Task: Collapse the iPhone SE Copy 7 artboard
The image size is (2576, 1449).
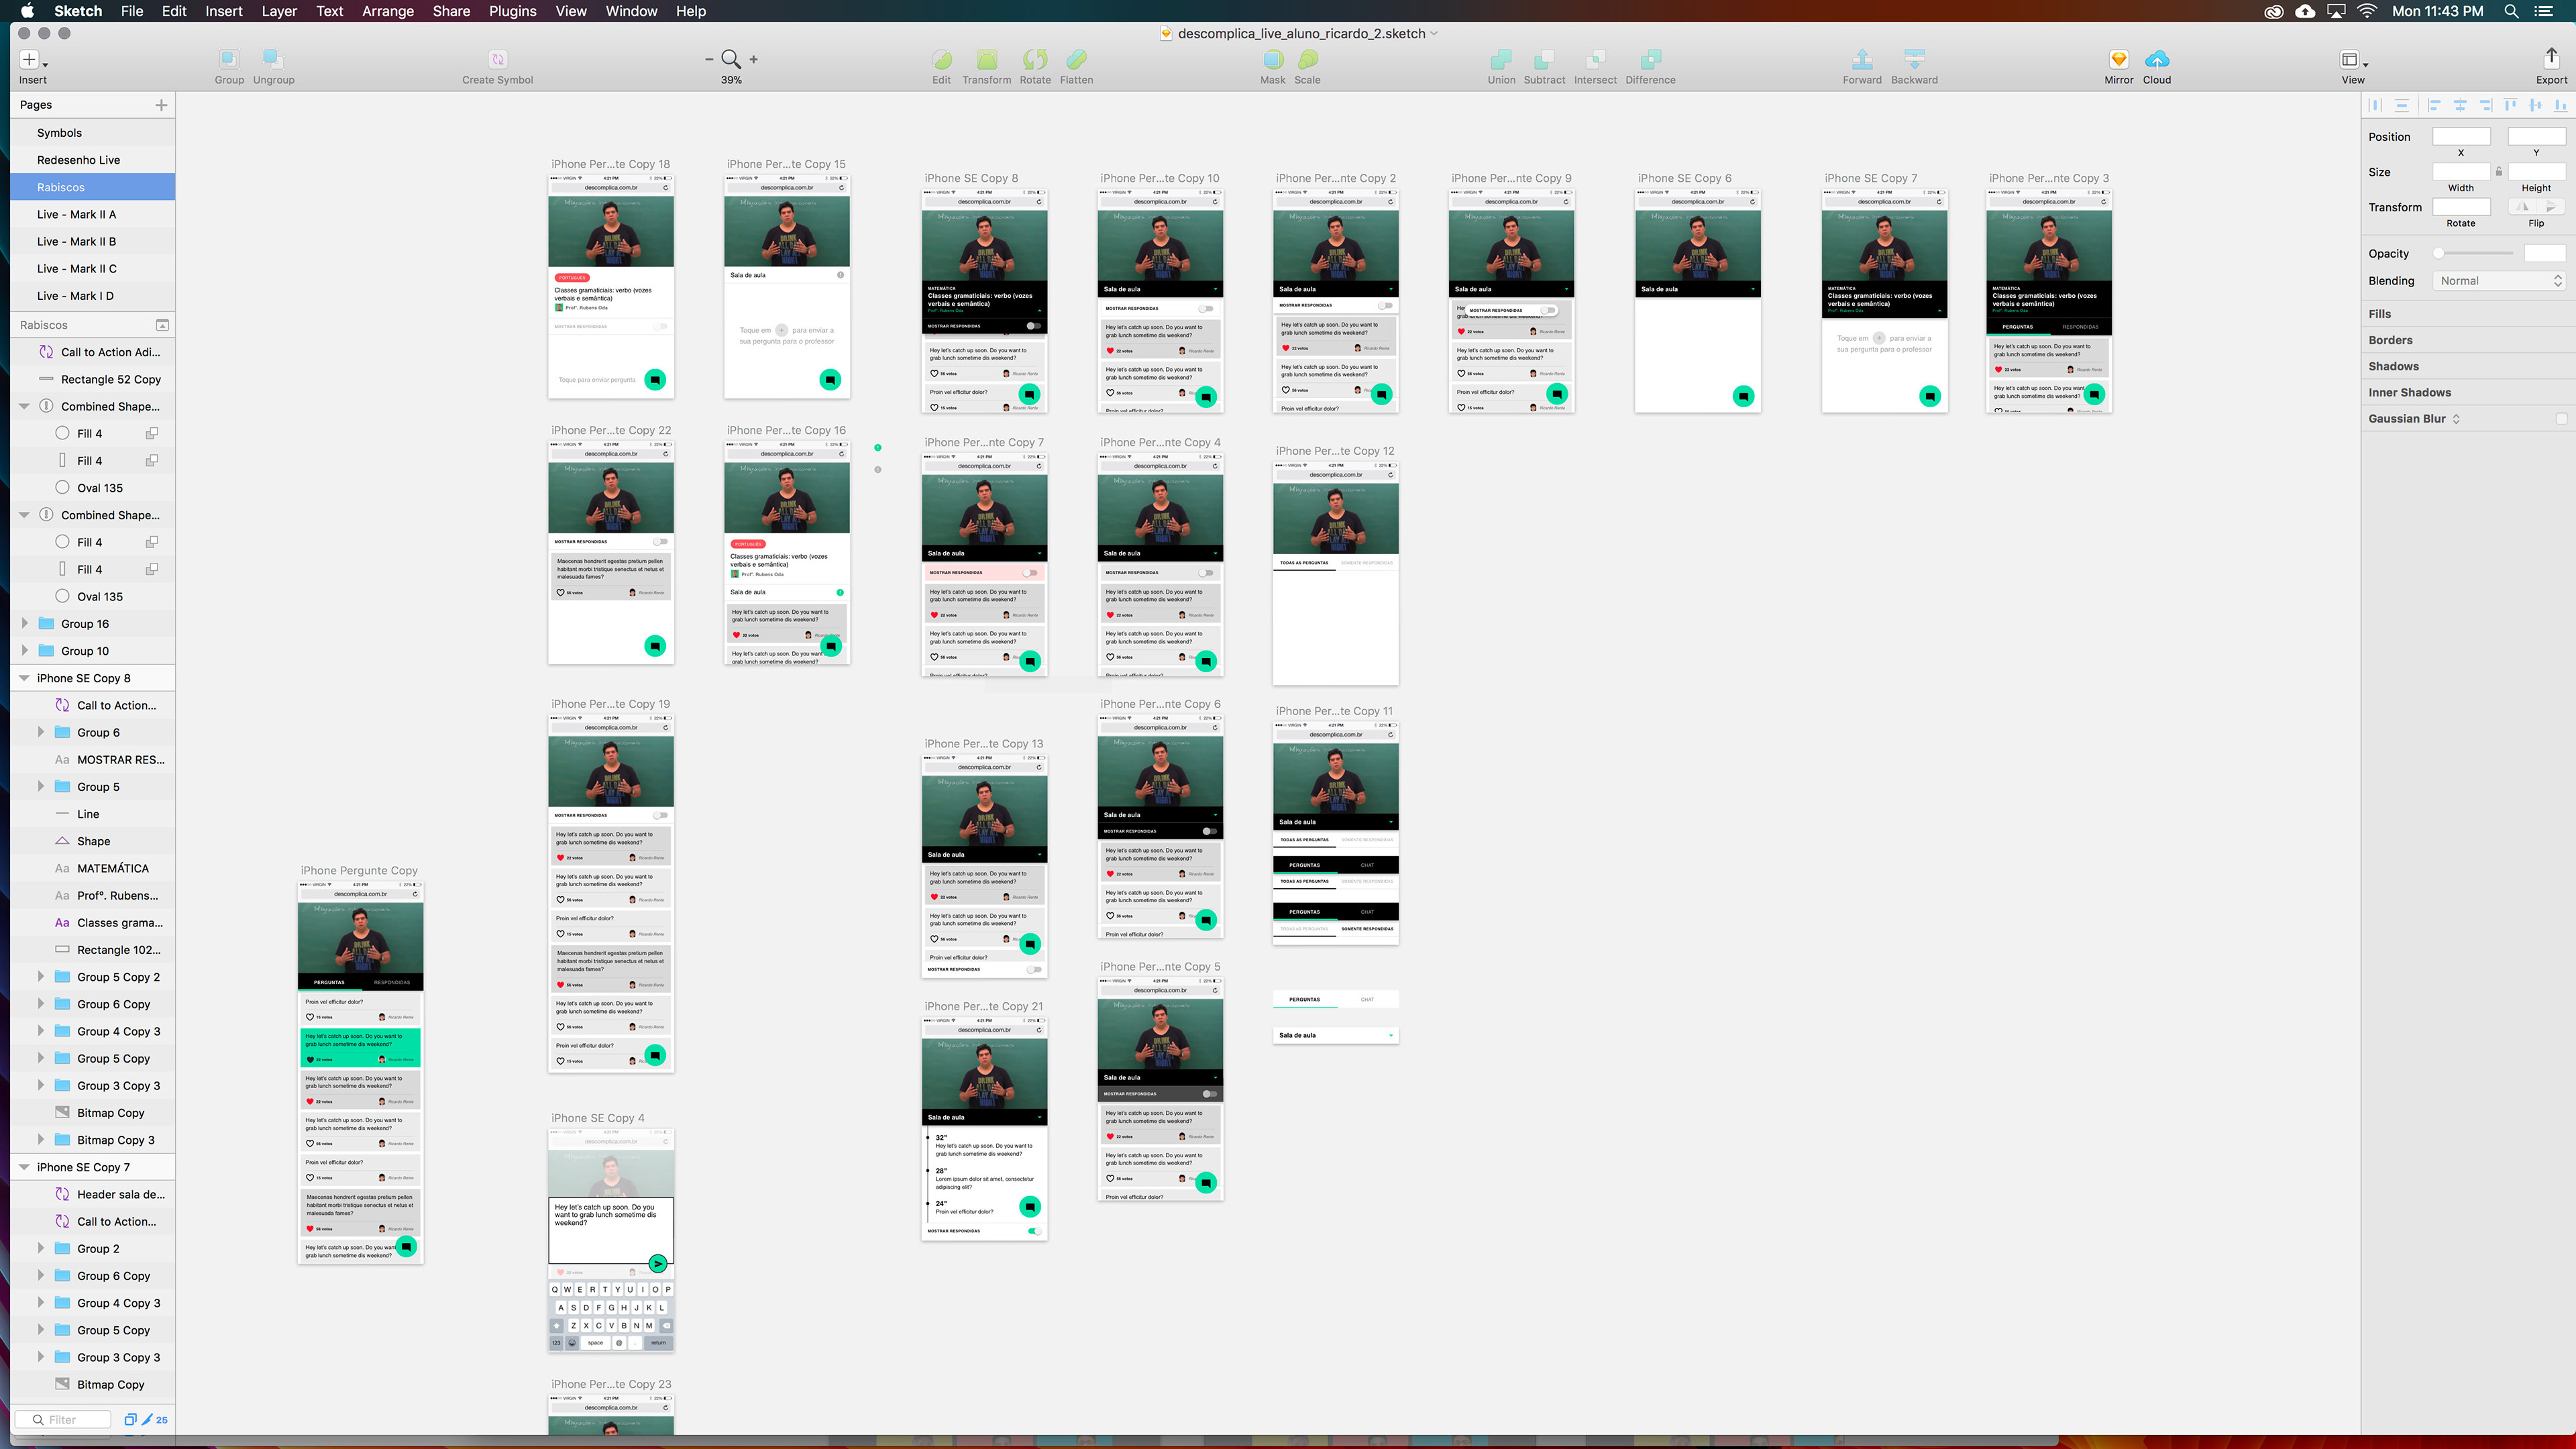Action: pyautogui.click(x=25, y=1167)
